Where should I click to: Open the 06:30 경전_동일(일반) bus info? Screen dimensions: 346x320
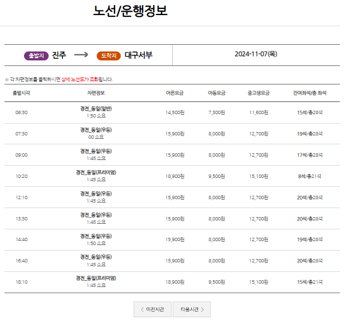(x=96, y=112)
